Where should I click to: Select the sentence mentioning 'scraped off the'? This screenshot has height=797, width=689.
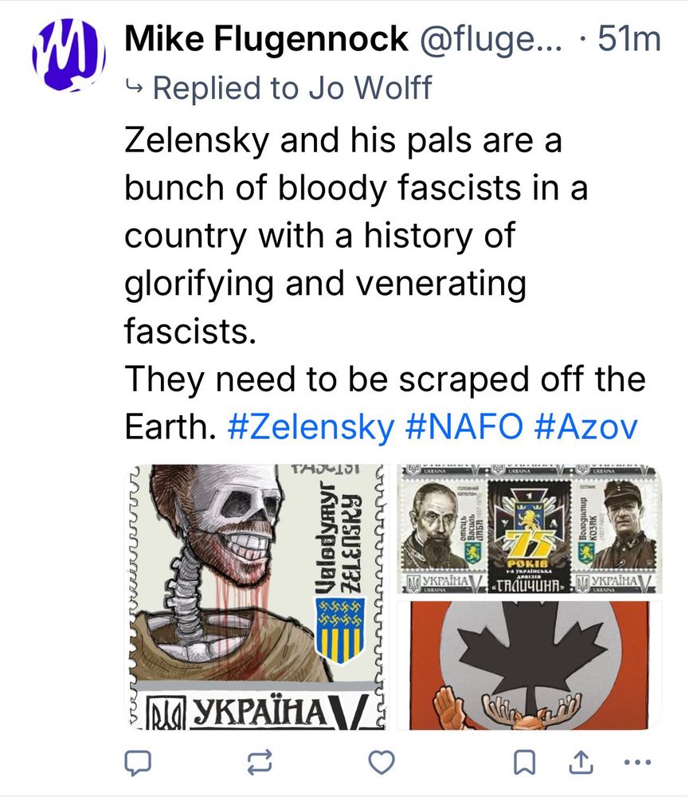386,402
